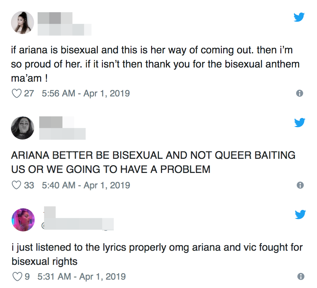Click the blurred username of second tweet
317x288 pixels.
pyautogui.click(x=57, y=122)
